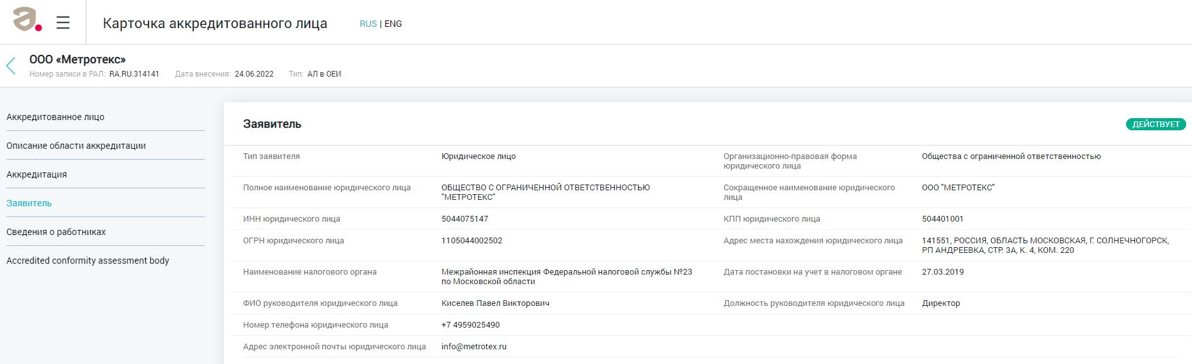Open Сведения о работниках section
This screenshot has height=364, width=1192.
(56, 232)
